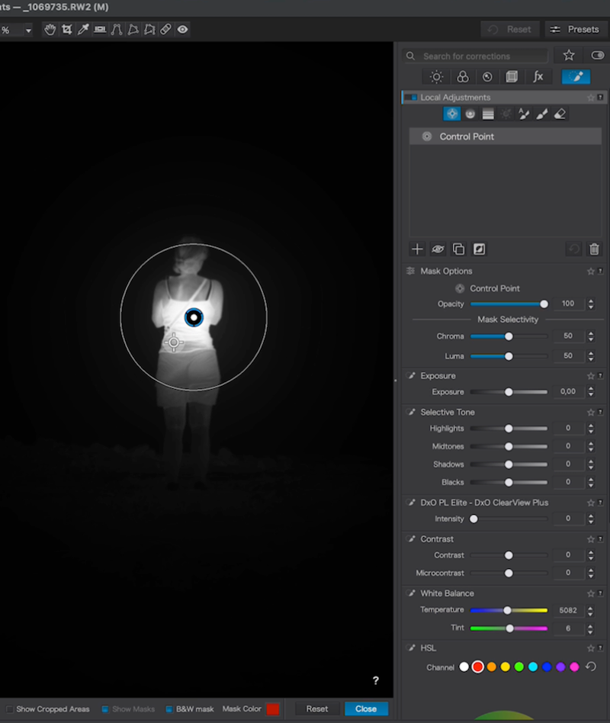This screenshot has width=610, height=723.
Task: Step the Opacity value stepper
Action: (591, 304)
